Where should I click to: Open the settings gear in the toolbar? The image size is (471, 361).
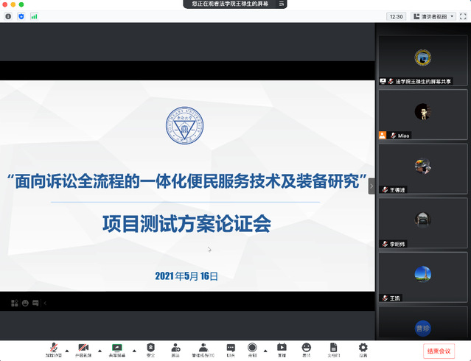(363, 348)
